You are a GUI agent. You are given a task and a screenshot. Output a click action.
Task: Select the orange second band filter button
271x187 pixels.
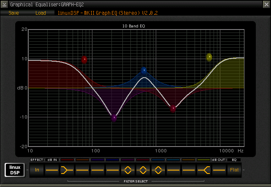click(x=82, y=170)
